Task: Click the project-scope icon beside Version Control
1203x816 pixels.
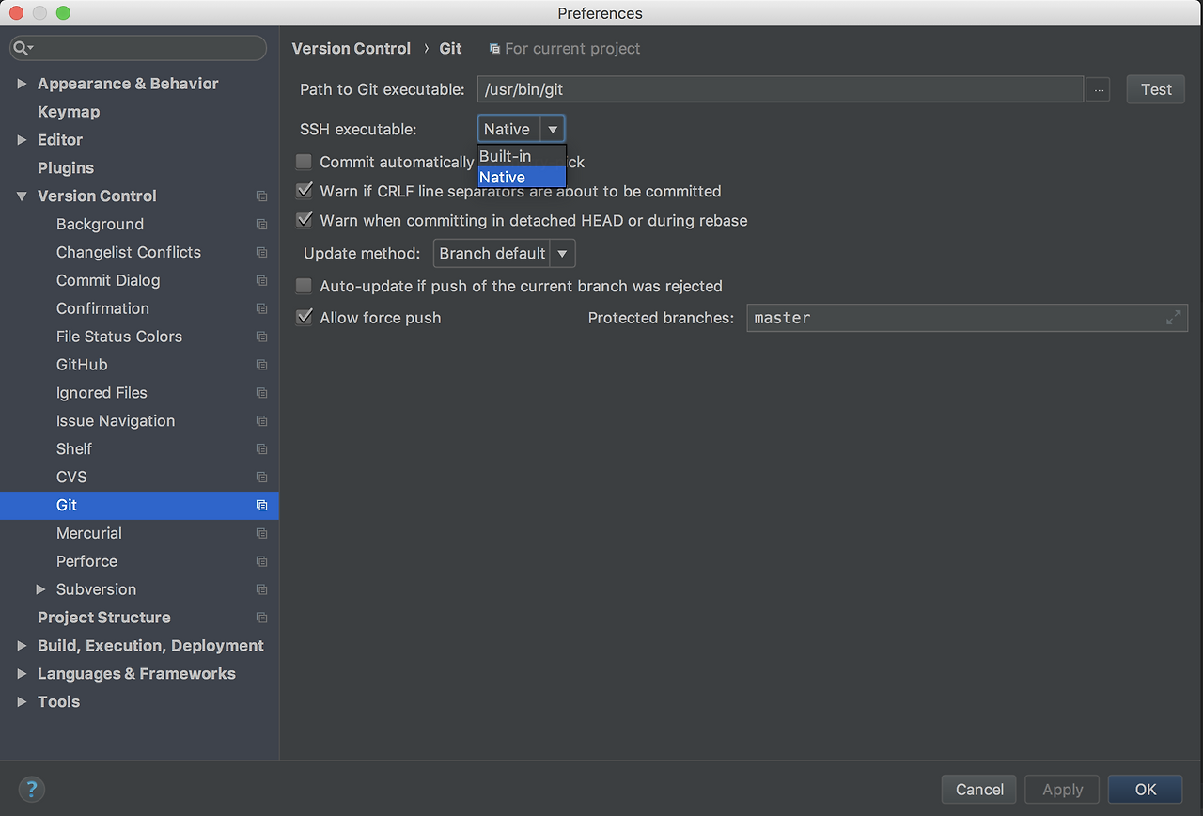Action: pyautogui.click(x=261, y=196)
